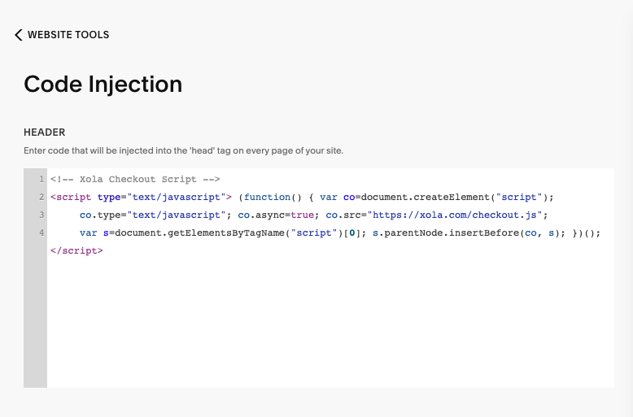The image size is (633, 417).
Task: Select line number 3 in gutter
Action: (41, 215)
